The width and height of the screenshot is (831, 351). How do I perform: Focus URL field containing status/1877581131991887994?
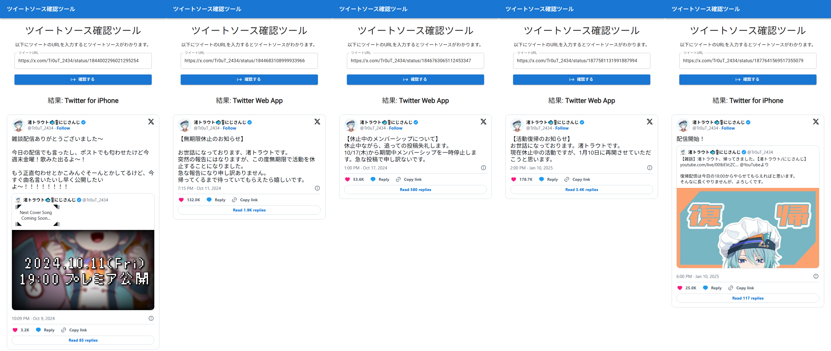(581, 61)
